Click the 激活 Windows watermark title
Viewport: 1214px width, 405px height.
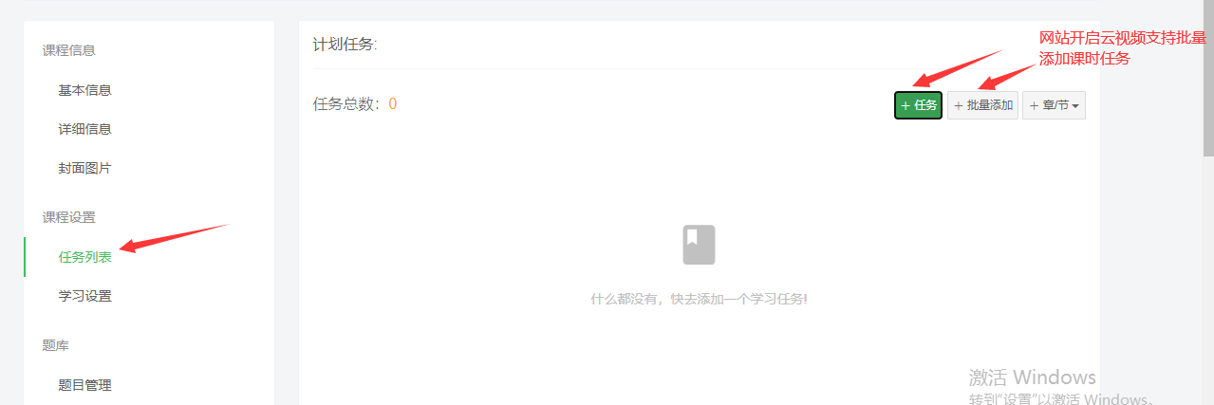[1032, 377]
